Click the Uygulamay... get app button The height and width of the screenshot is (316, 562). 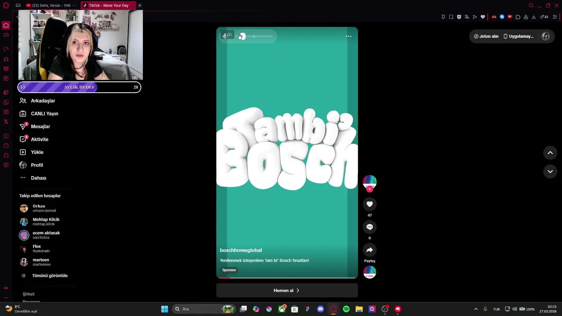coord(519,36)
